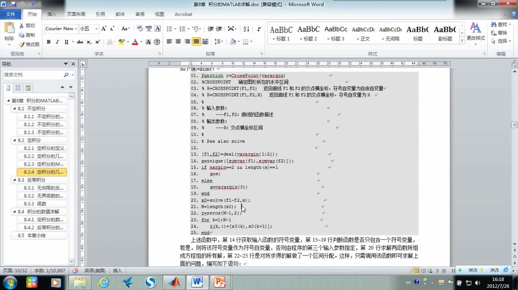Click the text highlight color button
The image size is (518, 290).
[122, 42]
